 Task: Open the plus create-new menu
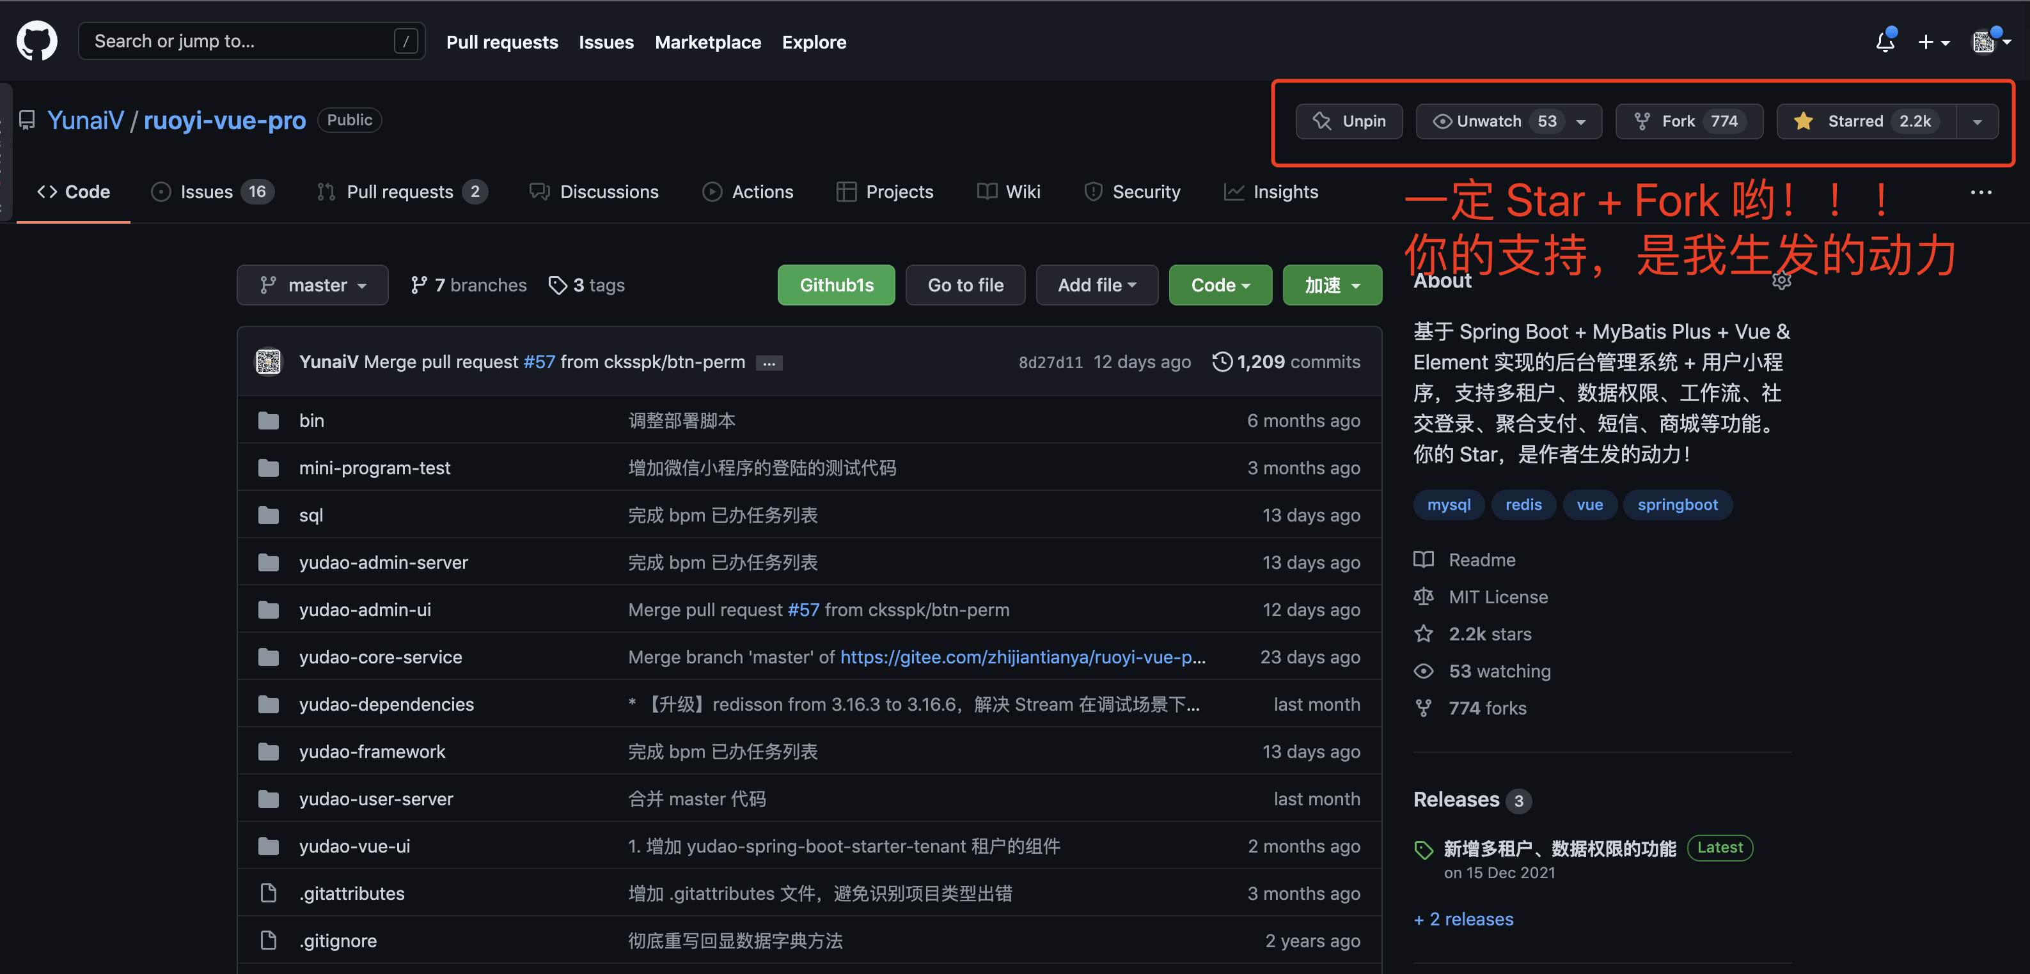point(1933,43)
